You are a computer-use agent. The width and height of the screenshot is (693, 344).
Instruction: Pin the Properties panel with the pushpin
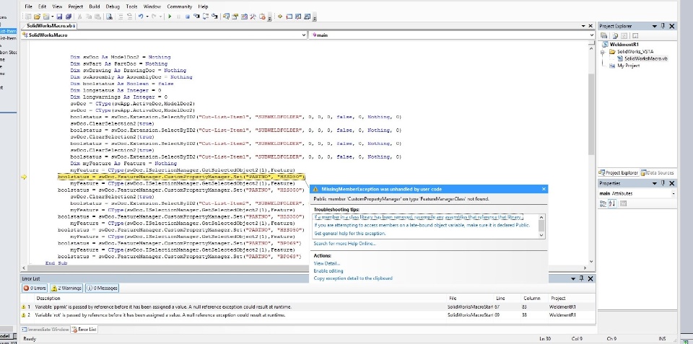[x=663, y=183]
